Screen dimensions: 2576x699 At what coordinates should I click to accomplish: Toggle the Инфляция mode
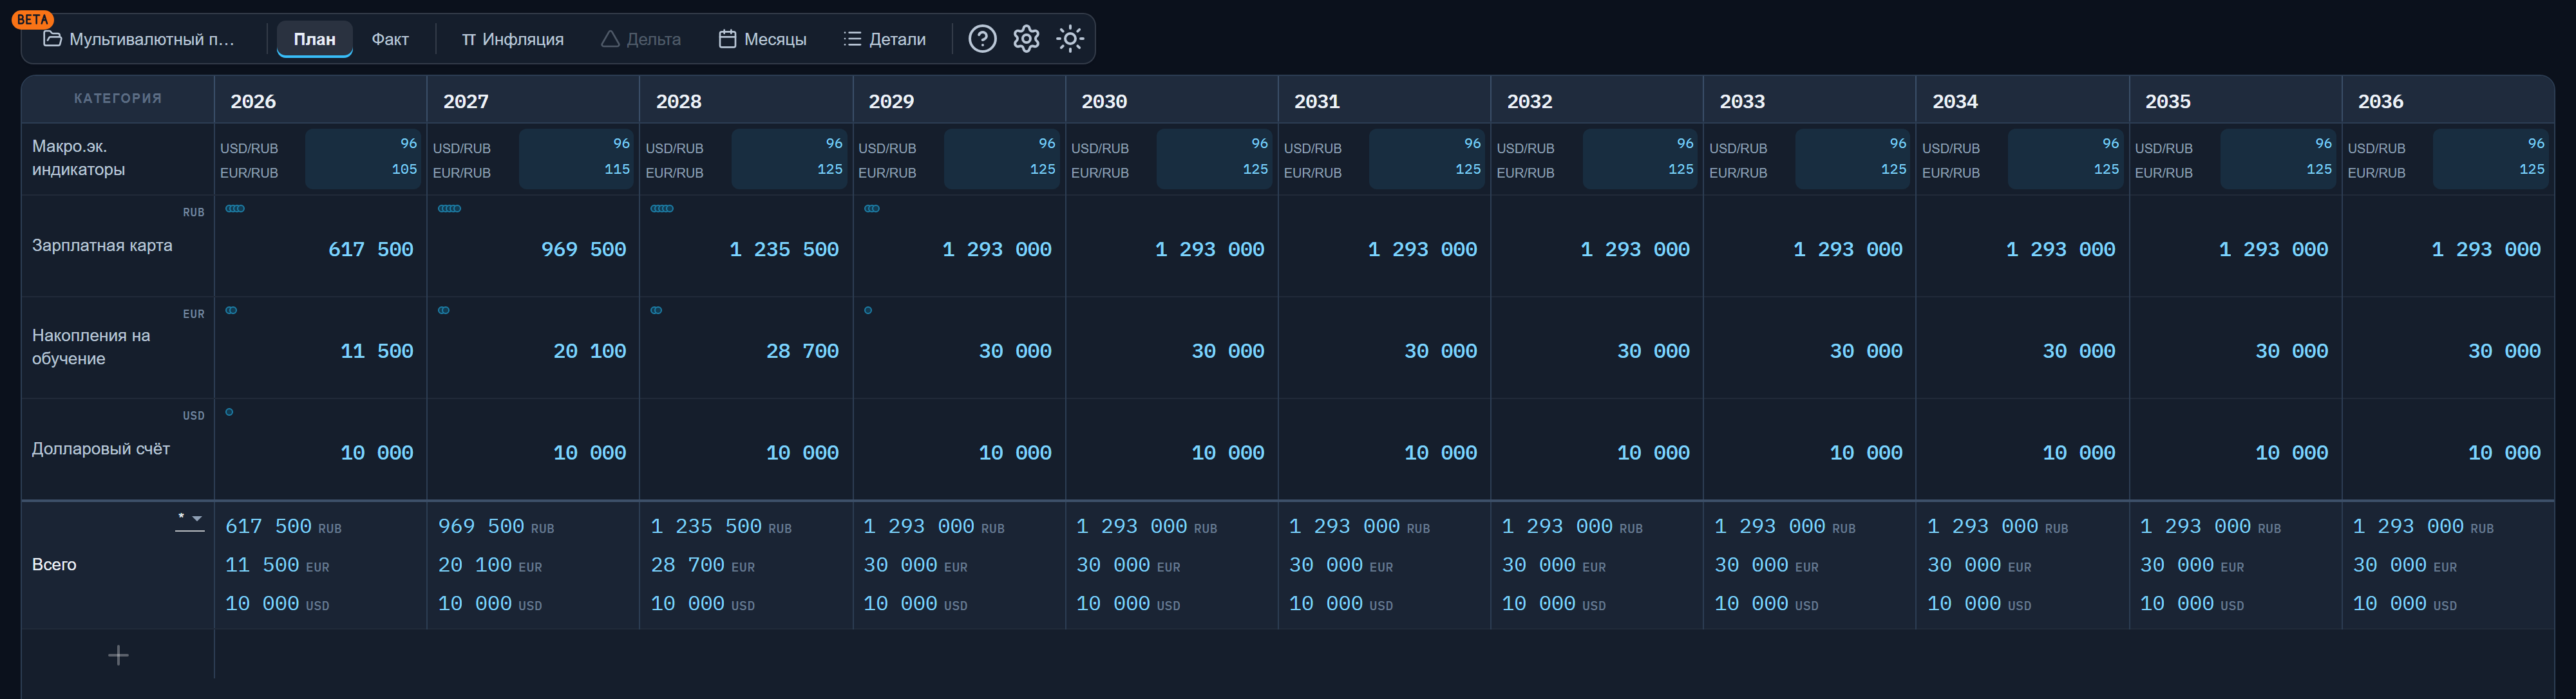(512, 39)
